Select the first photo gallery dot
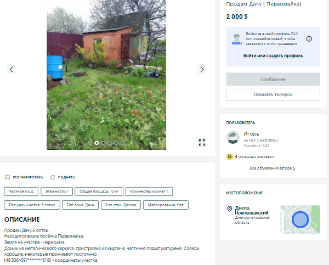Screen dimensions: 329x265 click(x=90, y=143)
